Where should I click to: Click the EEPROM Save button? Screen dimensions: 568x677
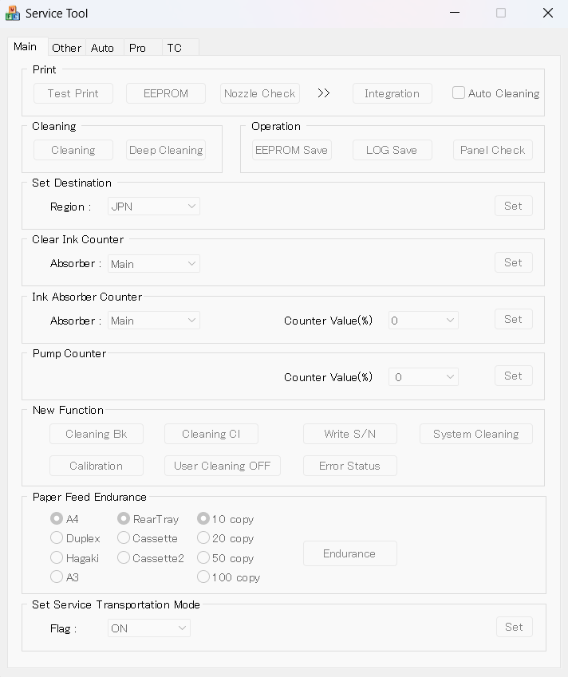click(x=291, y=150)
